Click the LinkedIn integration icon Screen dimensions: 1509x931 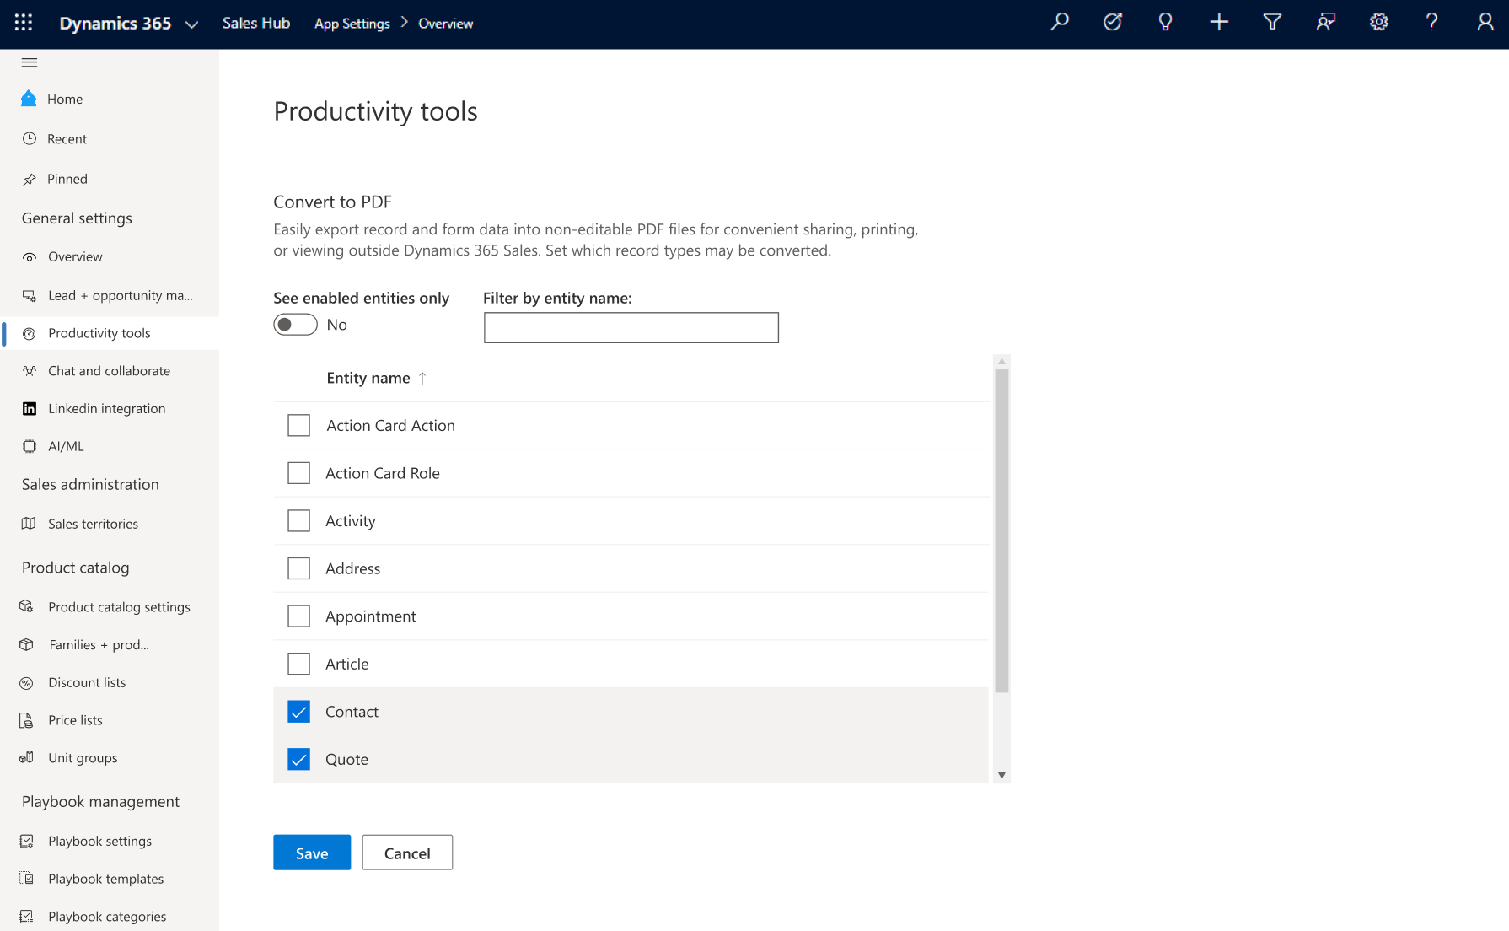pyautogui.click(x=30, y=408)
